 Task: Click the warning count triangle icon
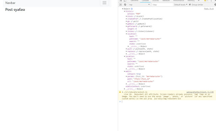click(205, 1)
